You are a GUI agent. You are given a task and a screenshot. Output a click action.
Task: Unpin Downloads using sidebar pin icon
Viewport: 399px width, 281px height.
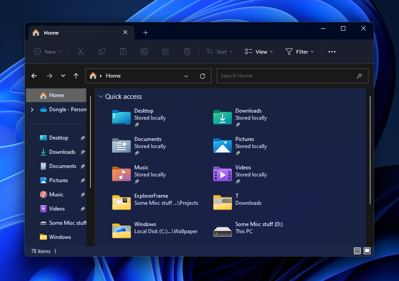click(82, 152)
